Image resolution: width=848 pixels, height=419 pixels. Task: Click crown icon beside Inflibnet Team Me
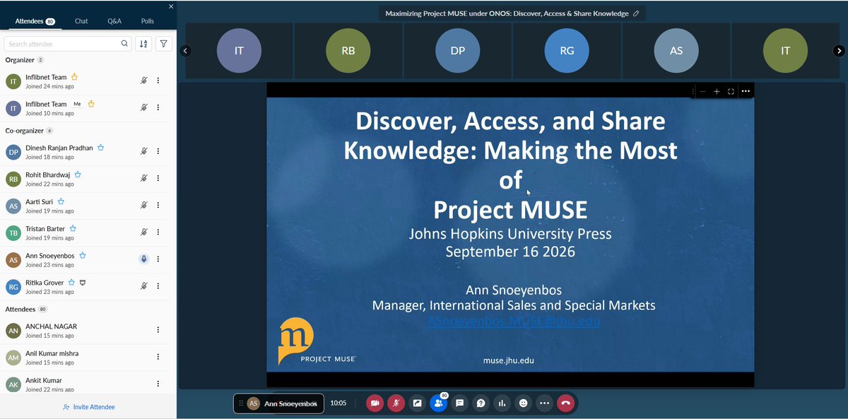(91, 103)
